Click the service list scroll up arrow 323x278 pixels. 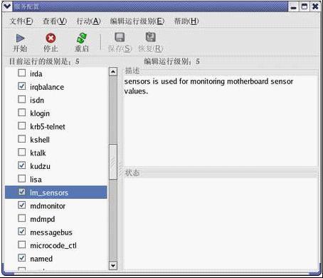[x=113, y=71]
